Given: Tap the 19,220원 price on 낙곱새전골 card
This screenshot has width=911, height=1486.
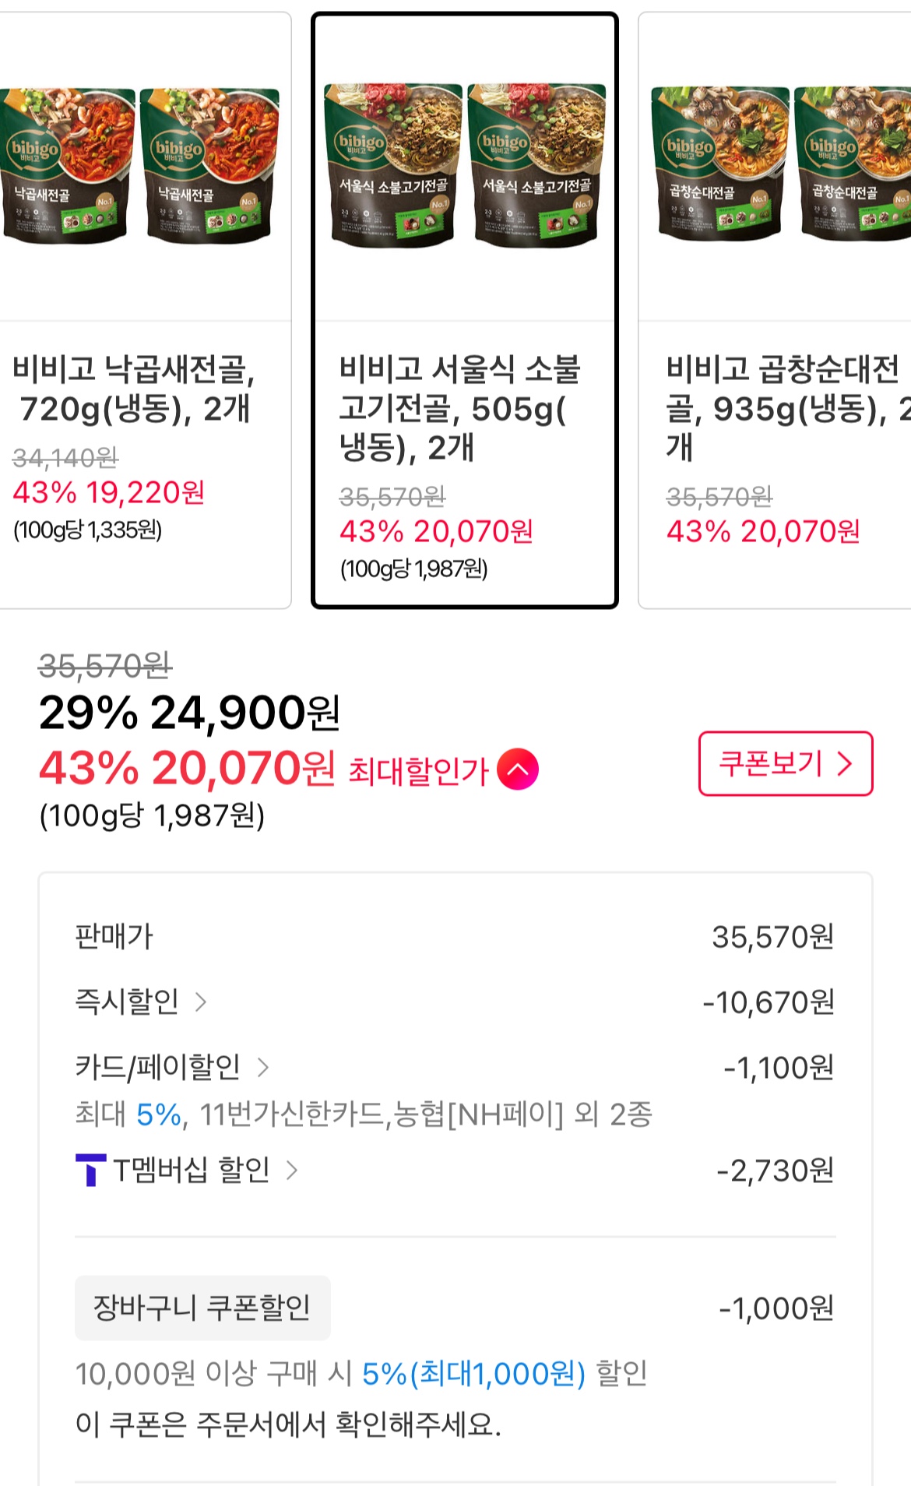Looking at the screenshot, I should [x=145, y=492].
